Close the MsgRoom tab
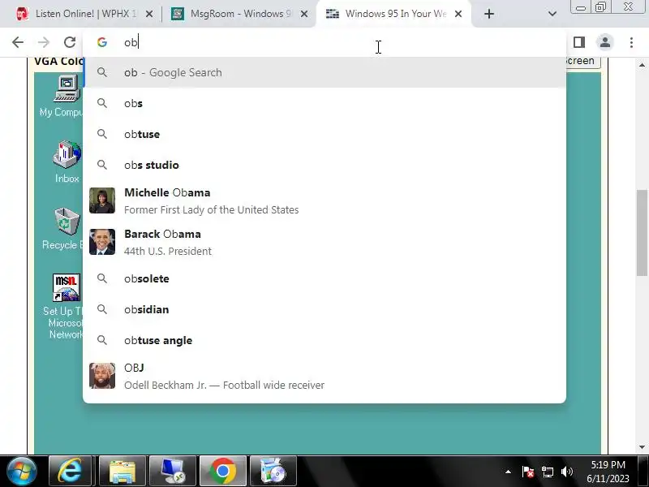This screenshot has height=487, width=649. click(303, 14)
